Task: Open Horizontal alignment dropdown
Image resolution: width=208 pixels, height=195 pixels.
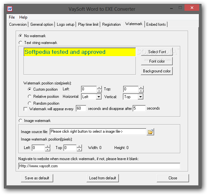Action: [x=99, y=97]
